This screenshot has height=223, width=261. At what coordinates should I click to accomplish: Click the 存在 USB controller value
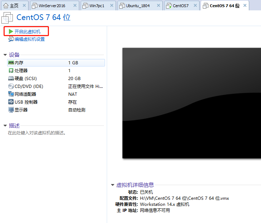click(x=72, y=102)
